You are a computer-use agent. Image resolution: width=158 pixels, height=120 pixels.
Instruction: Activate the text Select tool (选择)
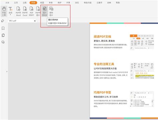pyautogui.click(x=10, y=10)
